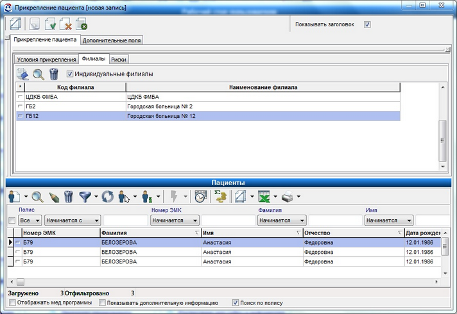Click the trash delete icon in Пациенты toolbar
This screenshot has height=314, width=457.
pos(69,197)
